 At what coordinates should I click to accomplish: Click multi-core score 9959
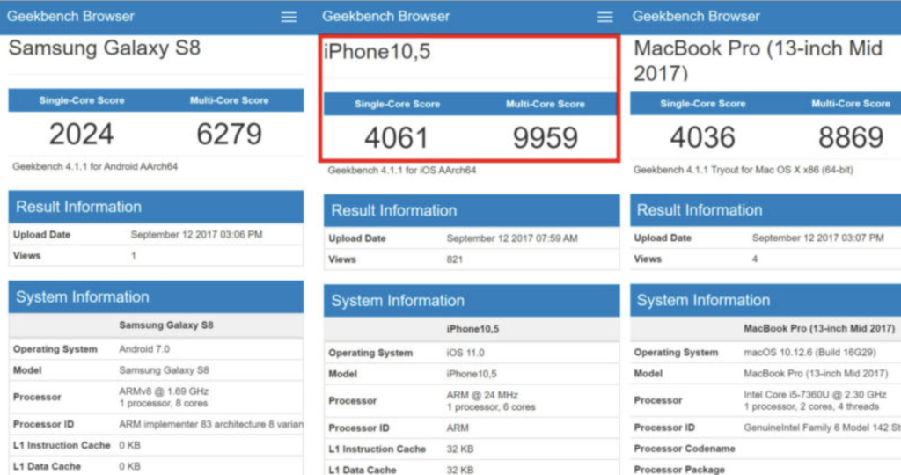(x=546, y=138)
